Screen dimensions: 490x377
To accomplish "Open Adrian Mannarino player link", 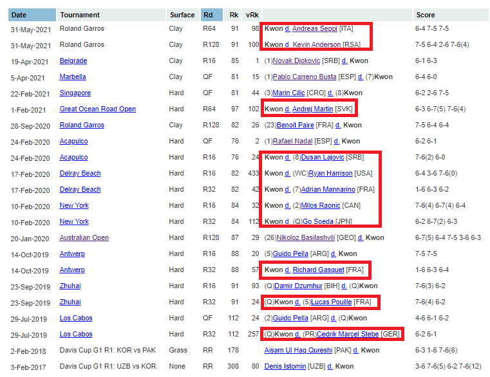I will coord(328,189).
